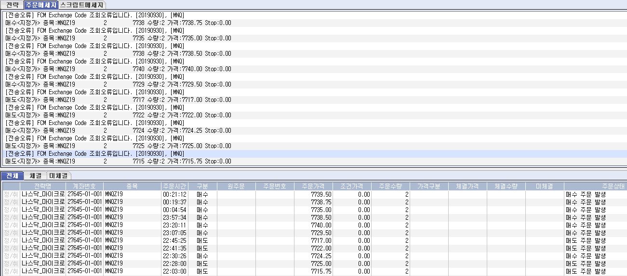Click 정/취 button for the 00:21:12 order

tap(10, 194)
